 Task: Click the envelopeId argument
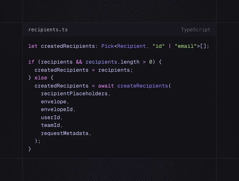coord(57,109)
